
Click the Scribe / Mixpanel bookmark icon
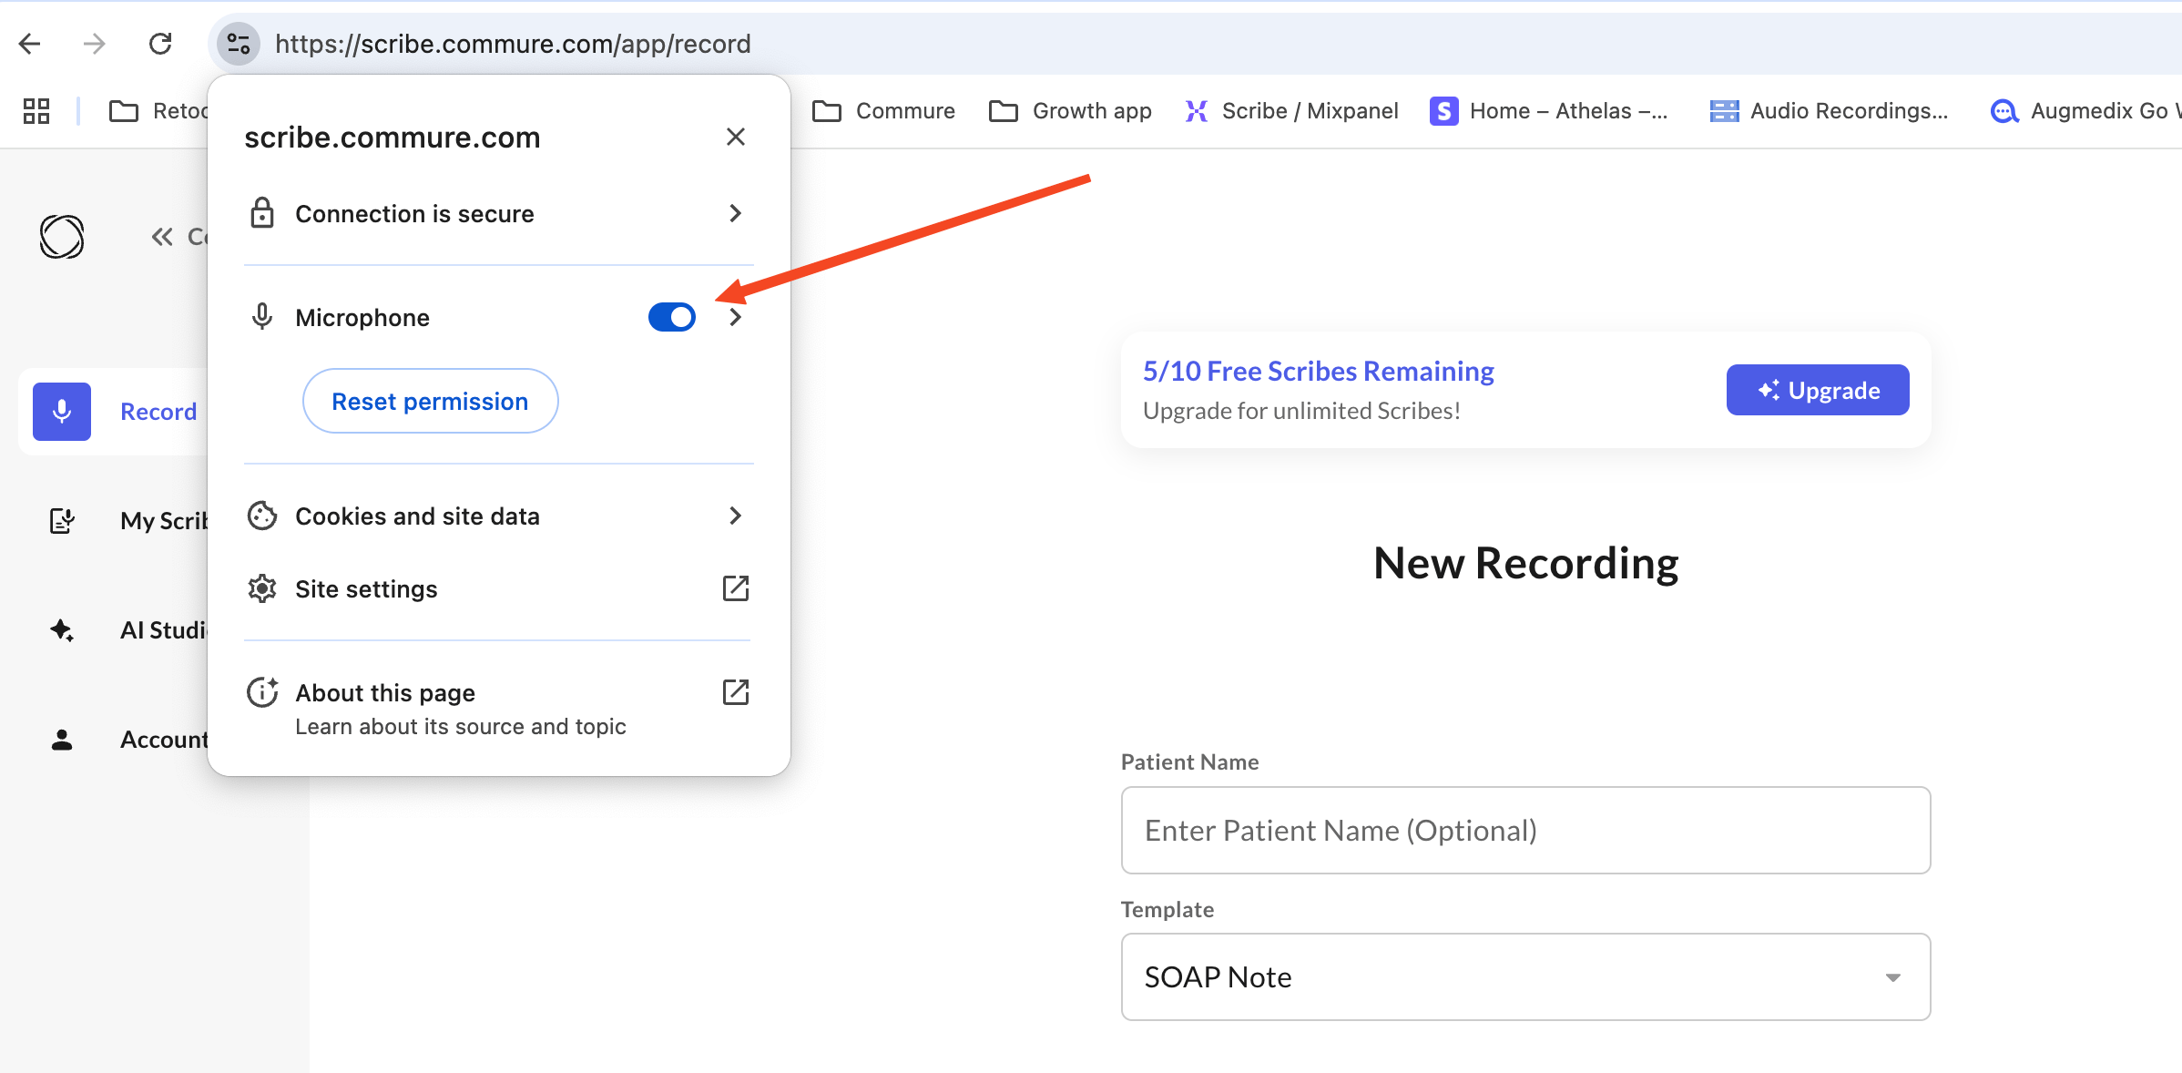(1197, 111)
